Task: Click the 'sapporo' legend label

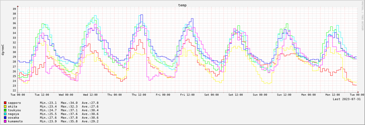Action: (14, 103)
